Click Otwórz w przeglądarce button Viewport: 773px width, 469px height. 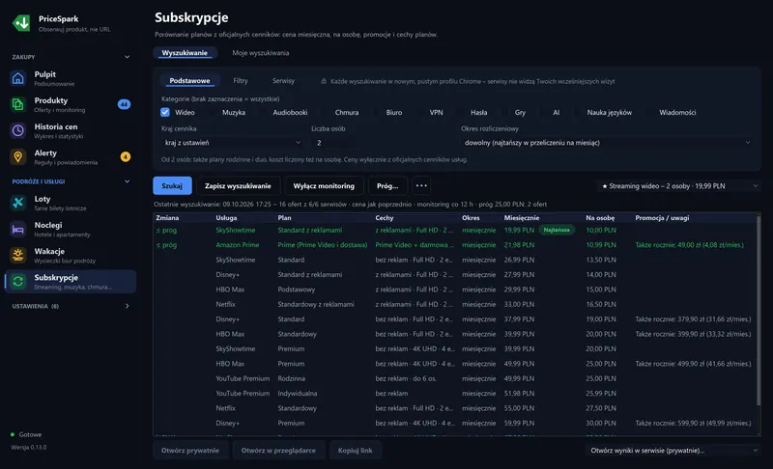(x=278, y=451)
